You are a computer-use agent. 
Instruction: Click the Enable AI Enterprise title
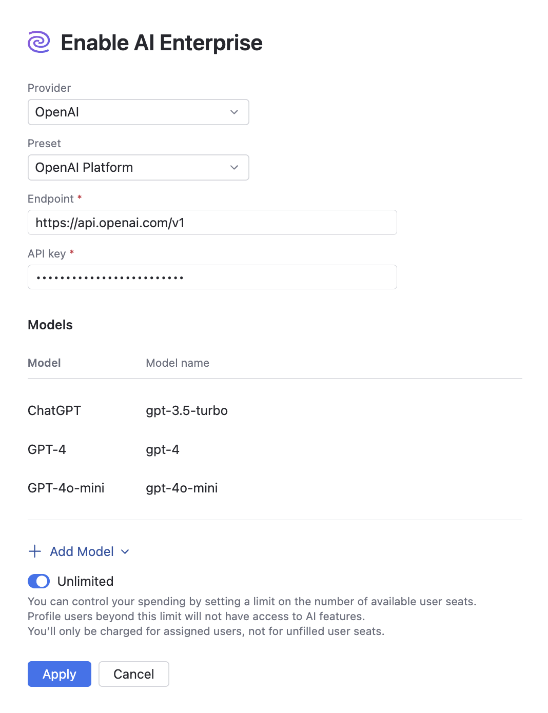161,43
